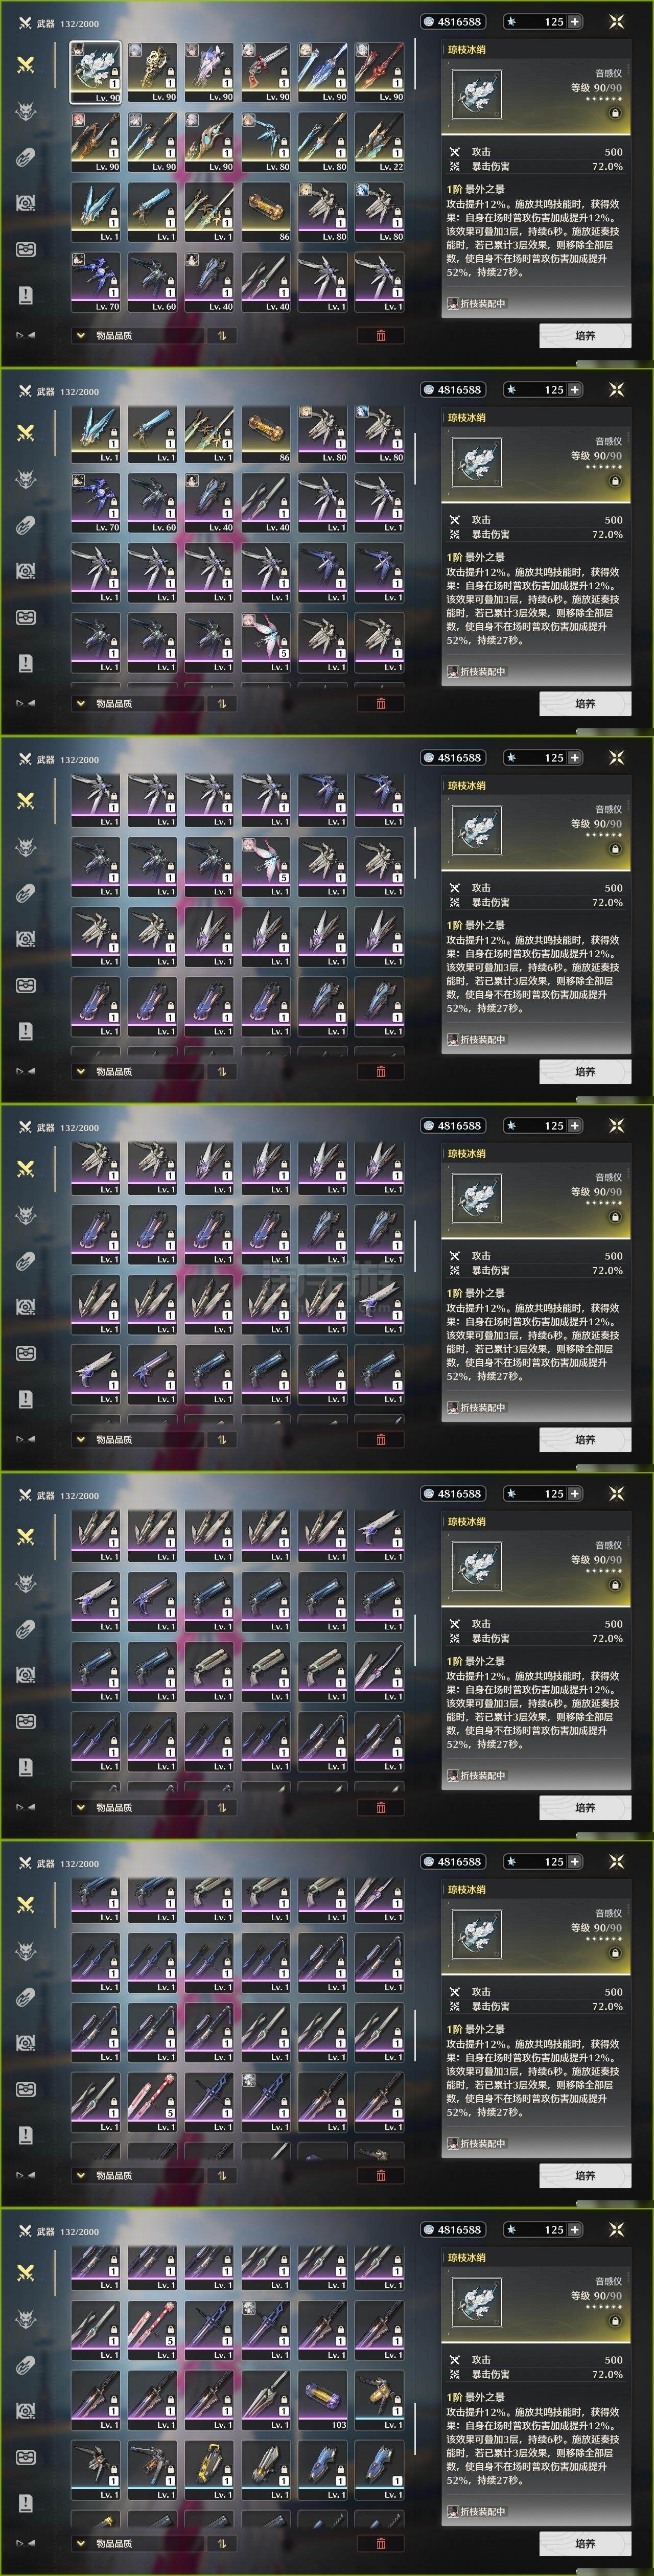
Task: Select the golden Lv. 22 weapon
Action: 380,142
